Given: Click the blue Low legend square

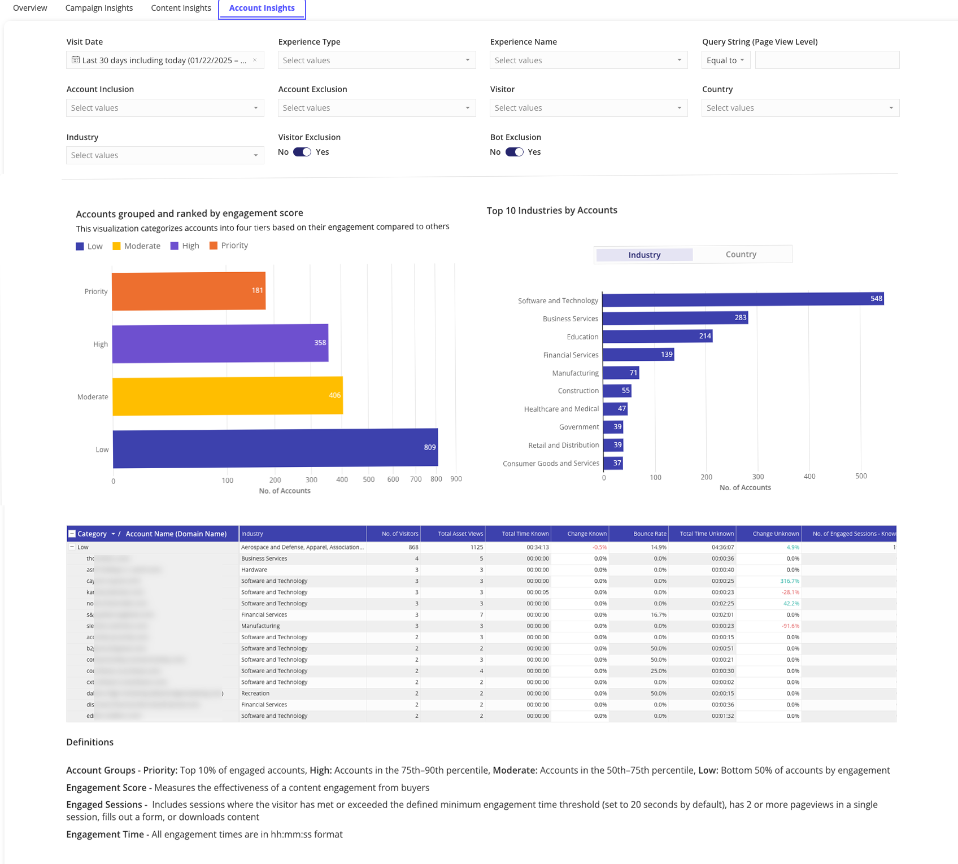Looking at the screenshot, I should point(80,246).
